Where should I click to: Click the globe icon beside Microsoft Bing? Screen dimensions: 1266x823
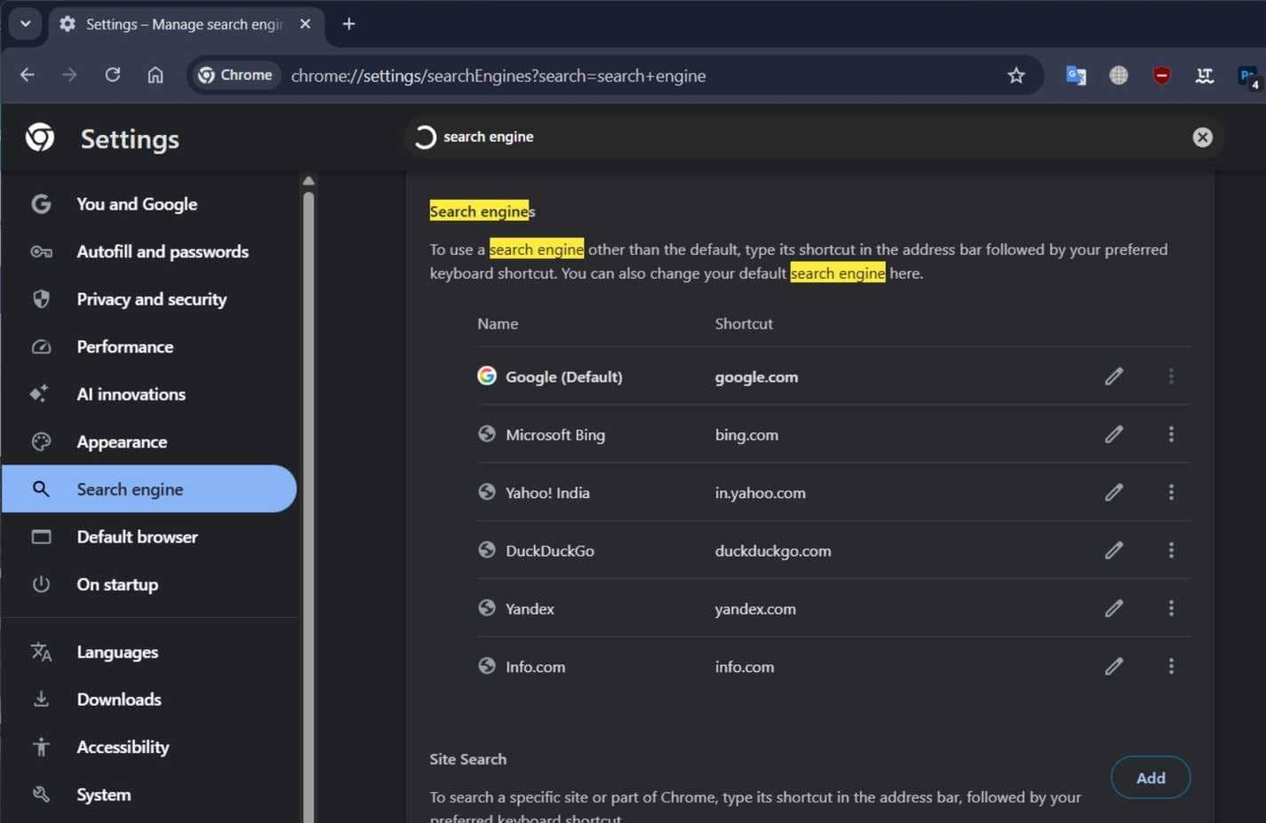tap(487, 433)
